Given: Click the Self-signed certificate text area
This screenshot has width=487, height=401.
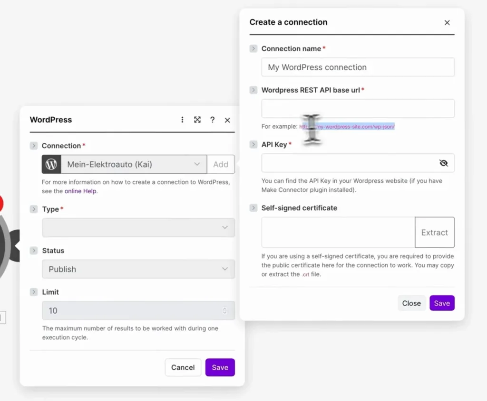Looking at the screenshot, I should coord(338,233).
